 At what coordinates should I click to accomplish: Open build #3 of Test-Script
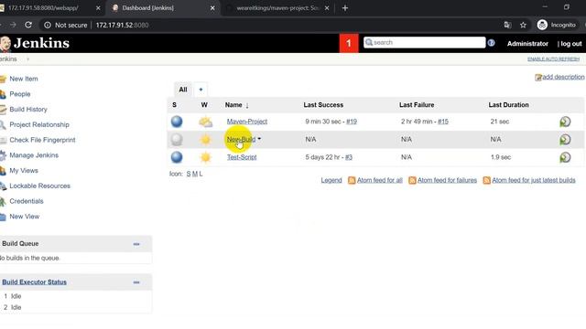coord(349,157)
